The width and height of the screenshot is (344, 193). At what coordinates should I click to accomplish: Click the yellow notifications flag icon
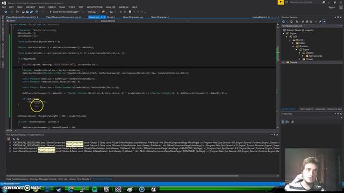click(281, 2)
